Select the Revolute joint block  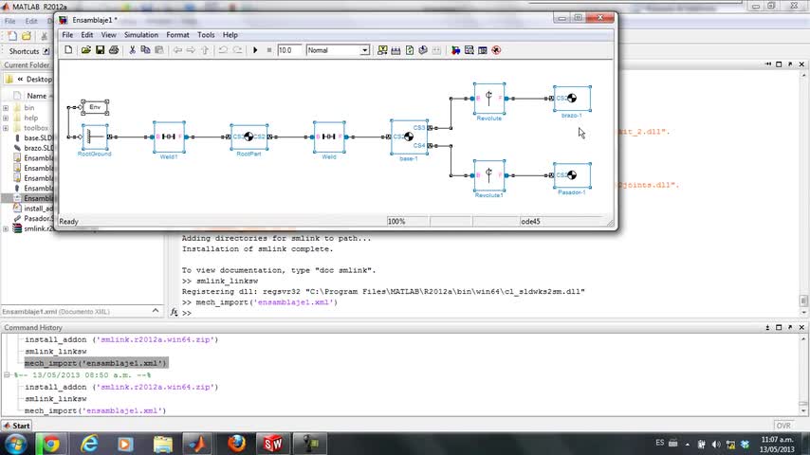point(488,99)
